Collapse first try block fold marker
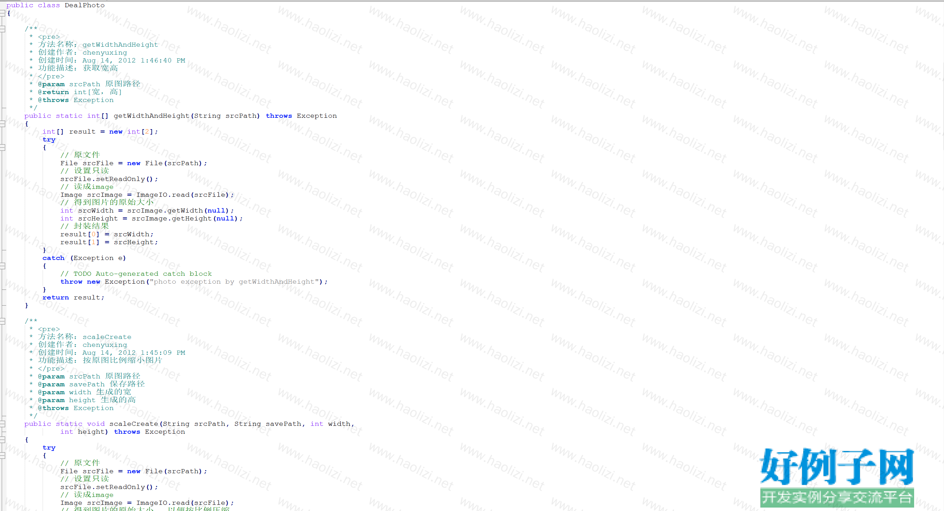 [x=2, y=148]
